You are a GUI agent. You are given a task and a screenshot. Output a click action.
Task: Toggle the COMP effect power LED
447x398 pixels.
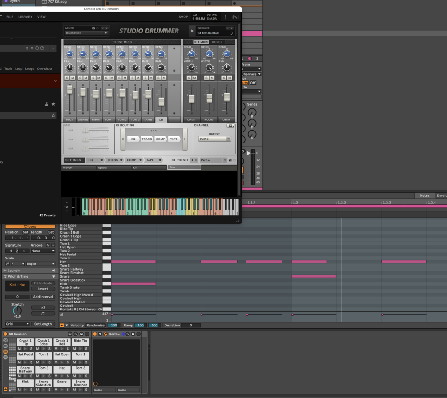point(141,160)
